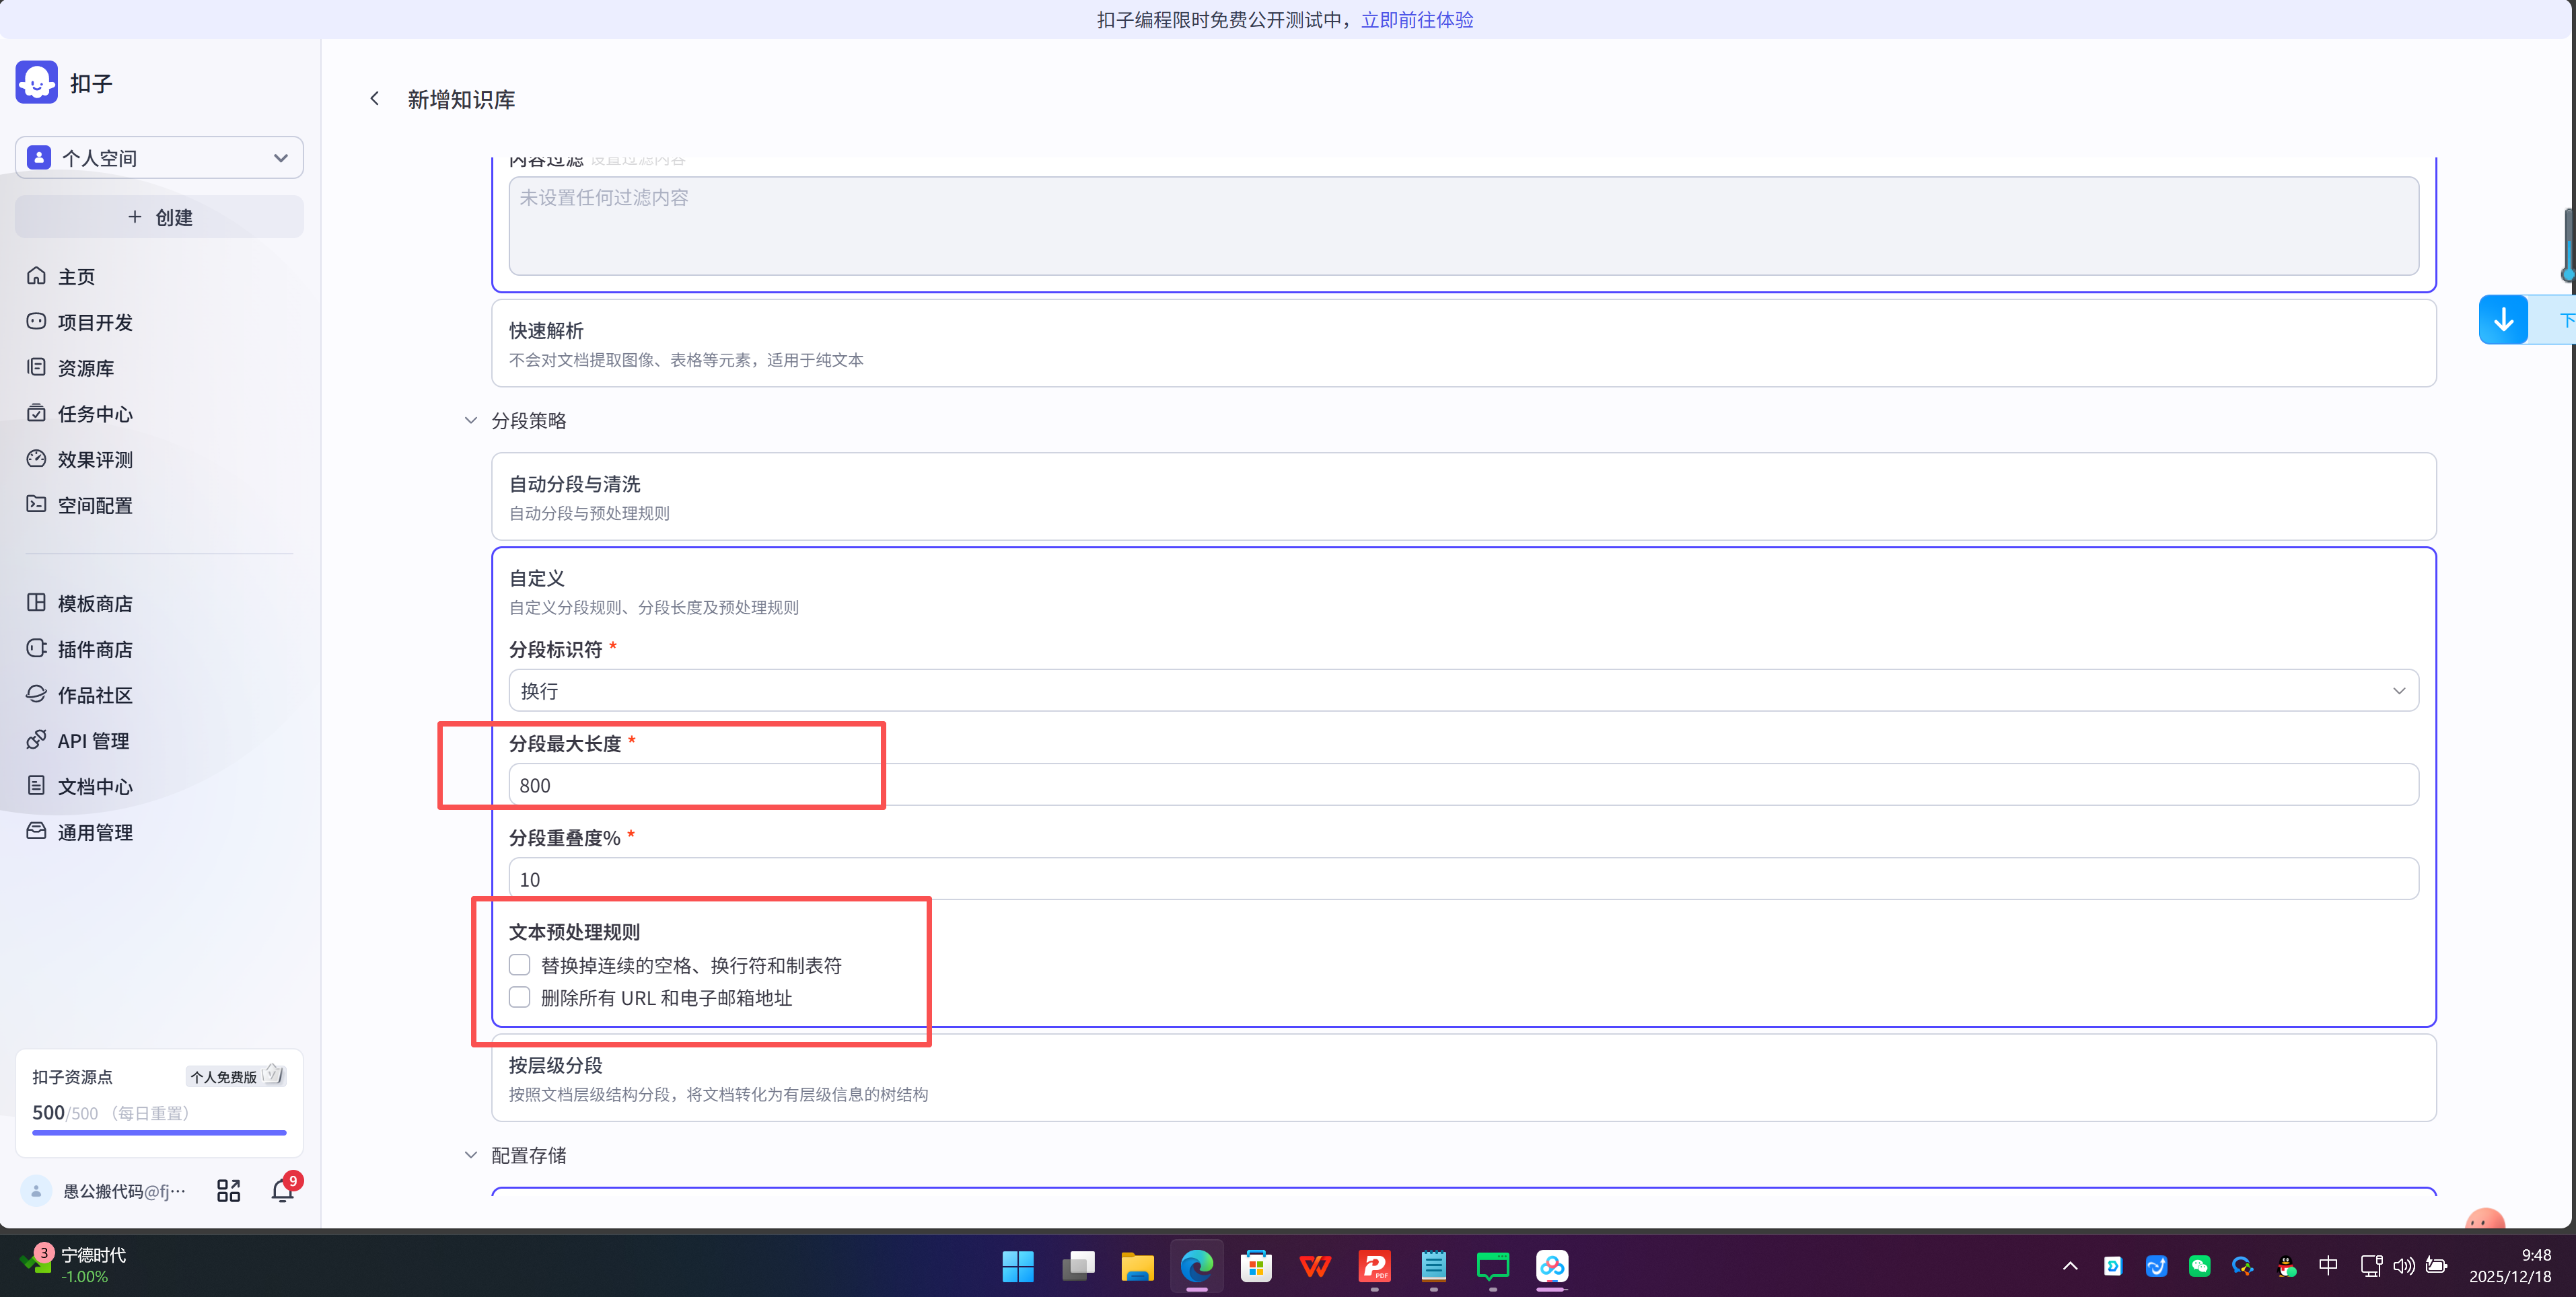Click the 创建 button

[x=159, y=217]
